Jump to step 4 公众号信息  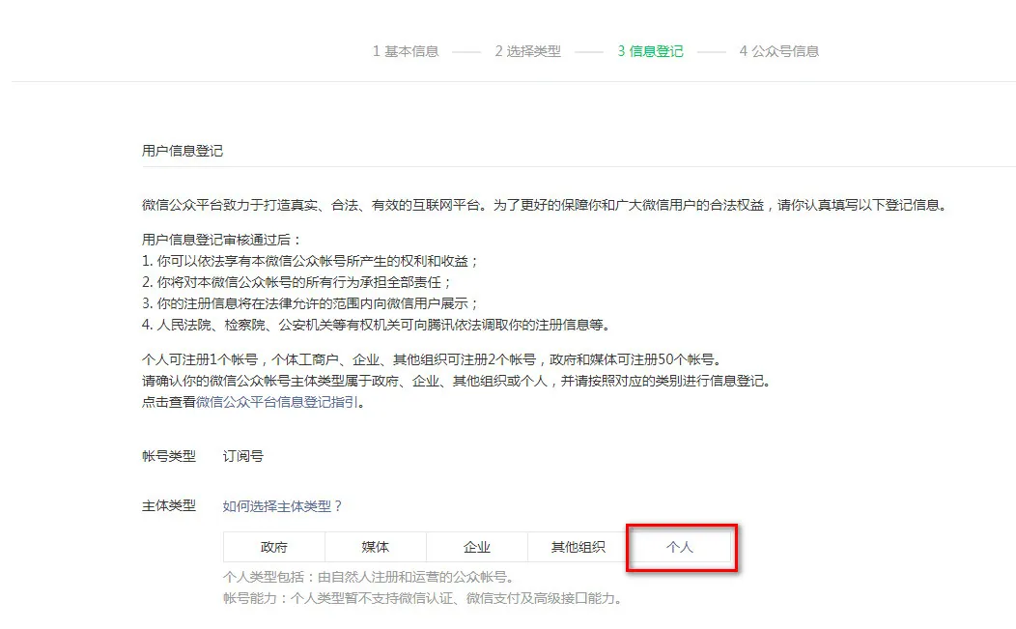pos(778,51)
